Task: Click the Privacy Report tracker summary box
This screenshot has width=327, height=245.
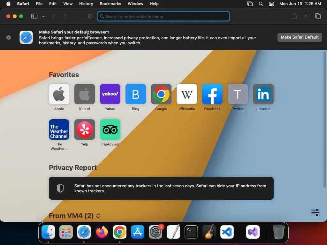Action: point(161,188)
